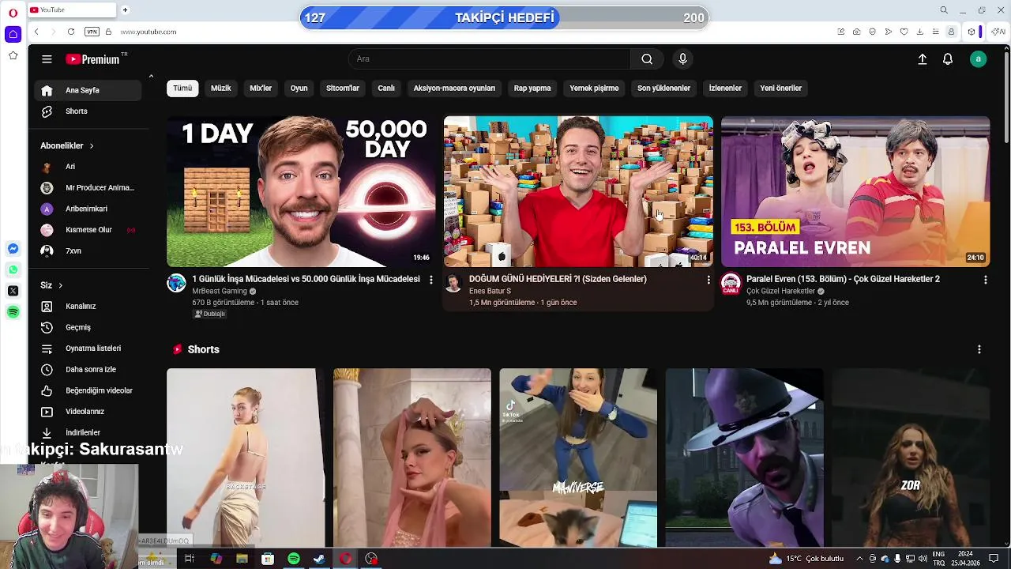Open Messenger in Opera sidebar
The width and height of the screenshot is (1011, 569).
pos(13,249)
